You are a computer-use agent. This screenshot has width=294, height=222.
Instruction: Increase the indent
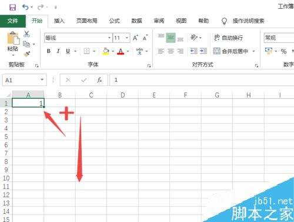click(203, 51)
